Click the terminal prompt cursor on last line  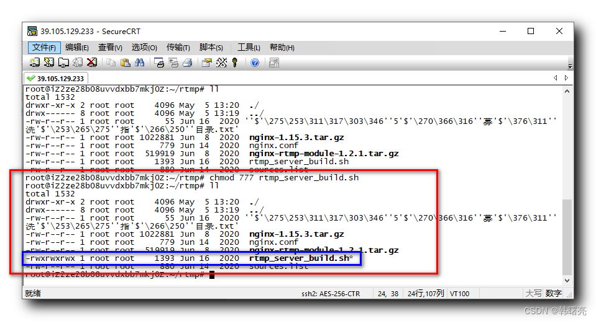(x=212, y=275)
